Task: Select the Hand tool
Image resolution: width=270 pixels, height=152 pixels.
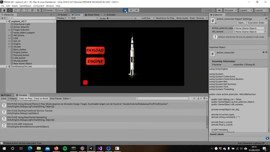Action: pos(4,10)
